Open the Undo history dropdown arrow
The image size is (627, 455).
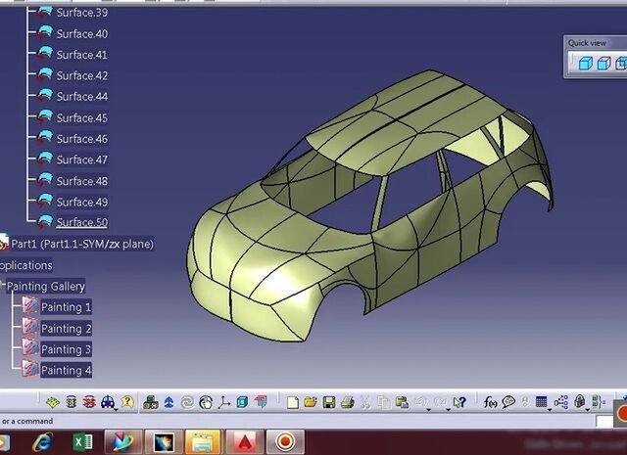[429, 410]
